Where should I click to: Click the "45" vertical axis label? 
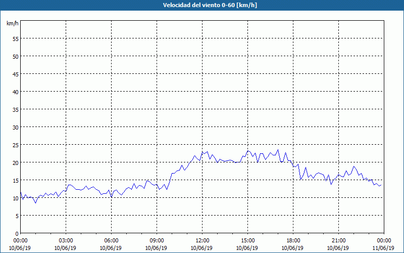click(16, 74)
